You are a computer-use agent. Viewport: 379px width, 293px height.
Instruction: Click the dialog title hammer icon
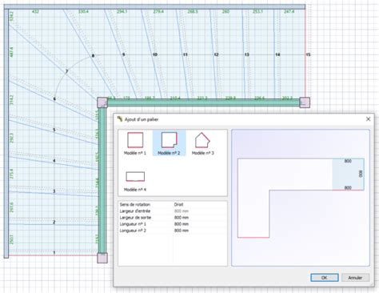[120, 118]
